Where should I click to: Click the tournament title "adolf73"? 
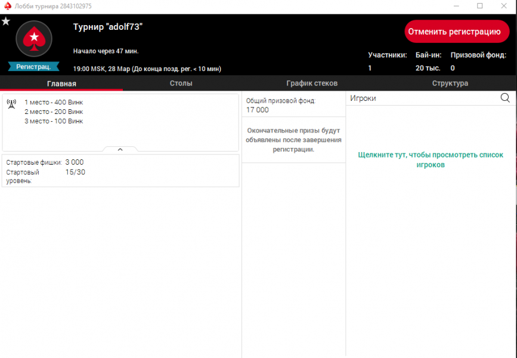(107, 27)
